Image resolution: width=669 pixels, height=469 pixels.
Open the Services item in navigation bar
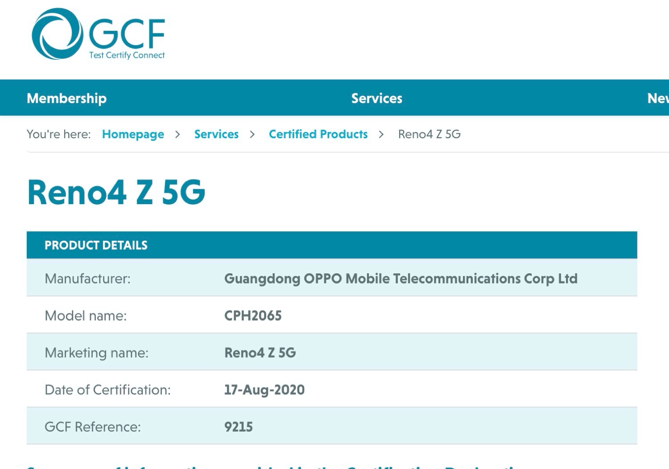pyautogui.click(x=377, y=98)
